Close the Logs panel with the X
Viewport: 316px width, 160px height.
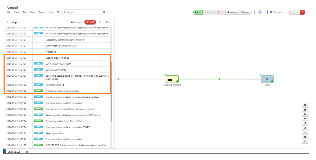coord(8,22)
